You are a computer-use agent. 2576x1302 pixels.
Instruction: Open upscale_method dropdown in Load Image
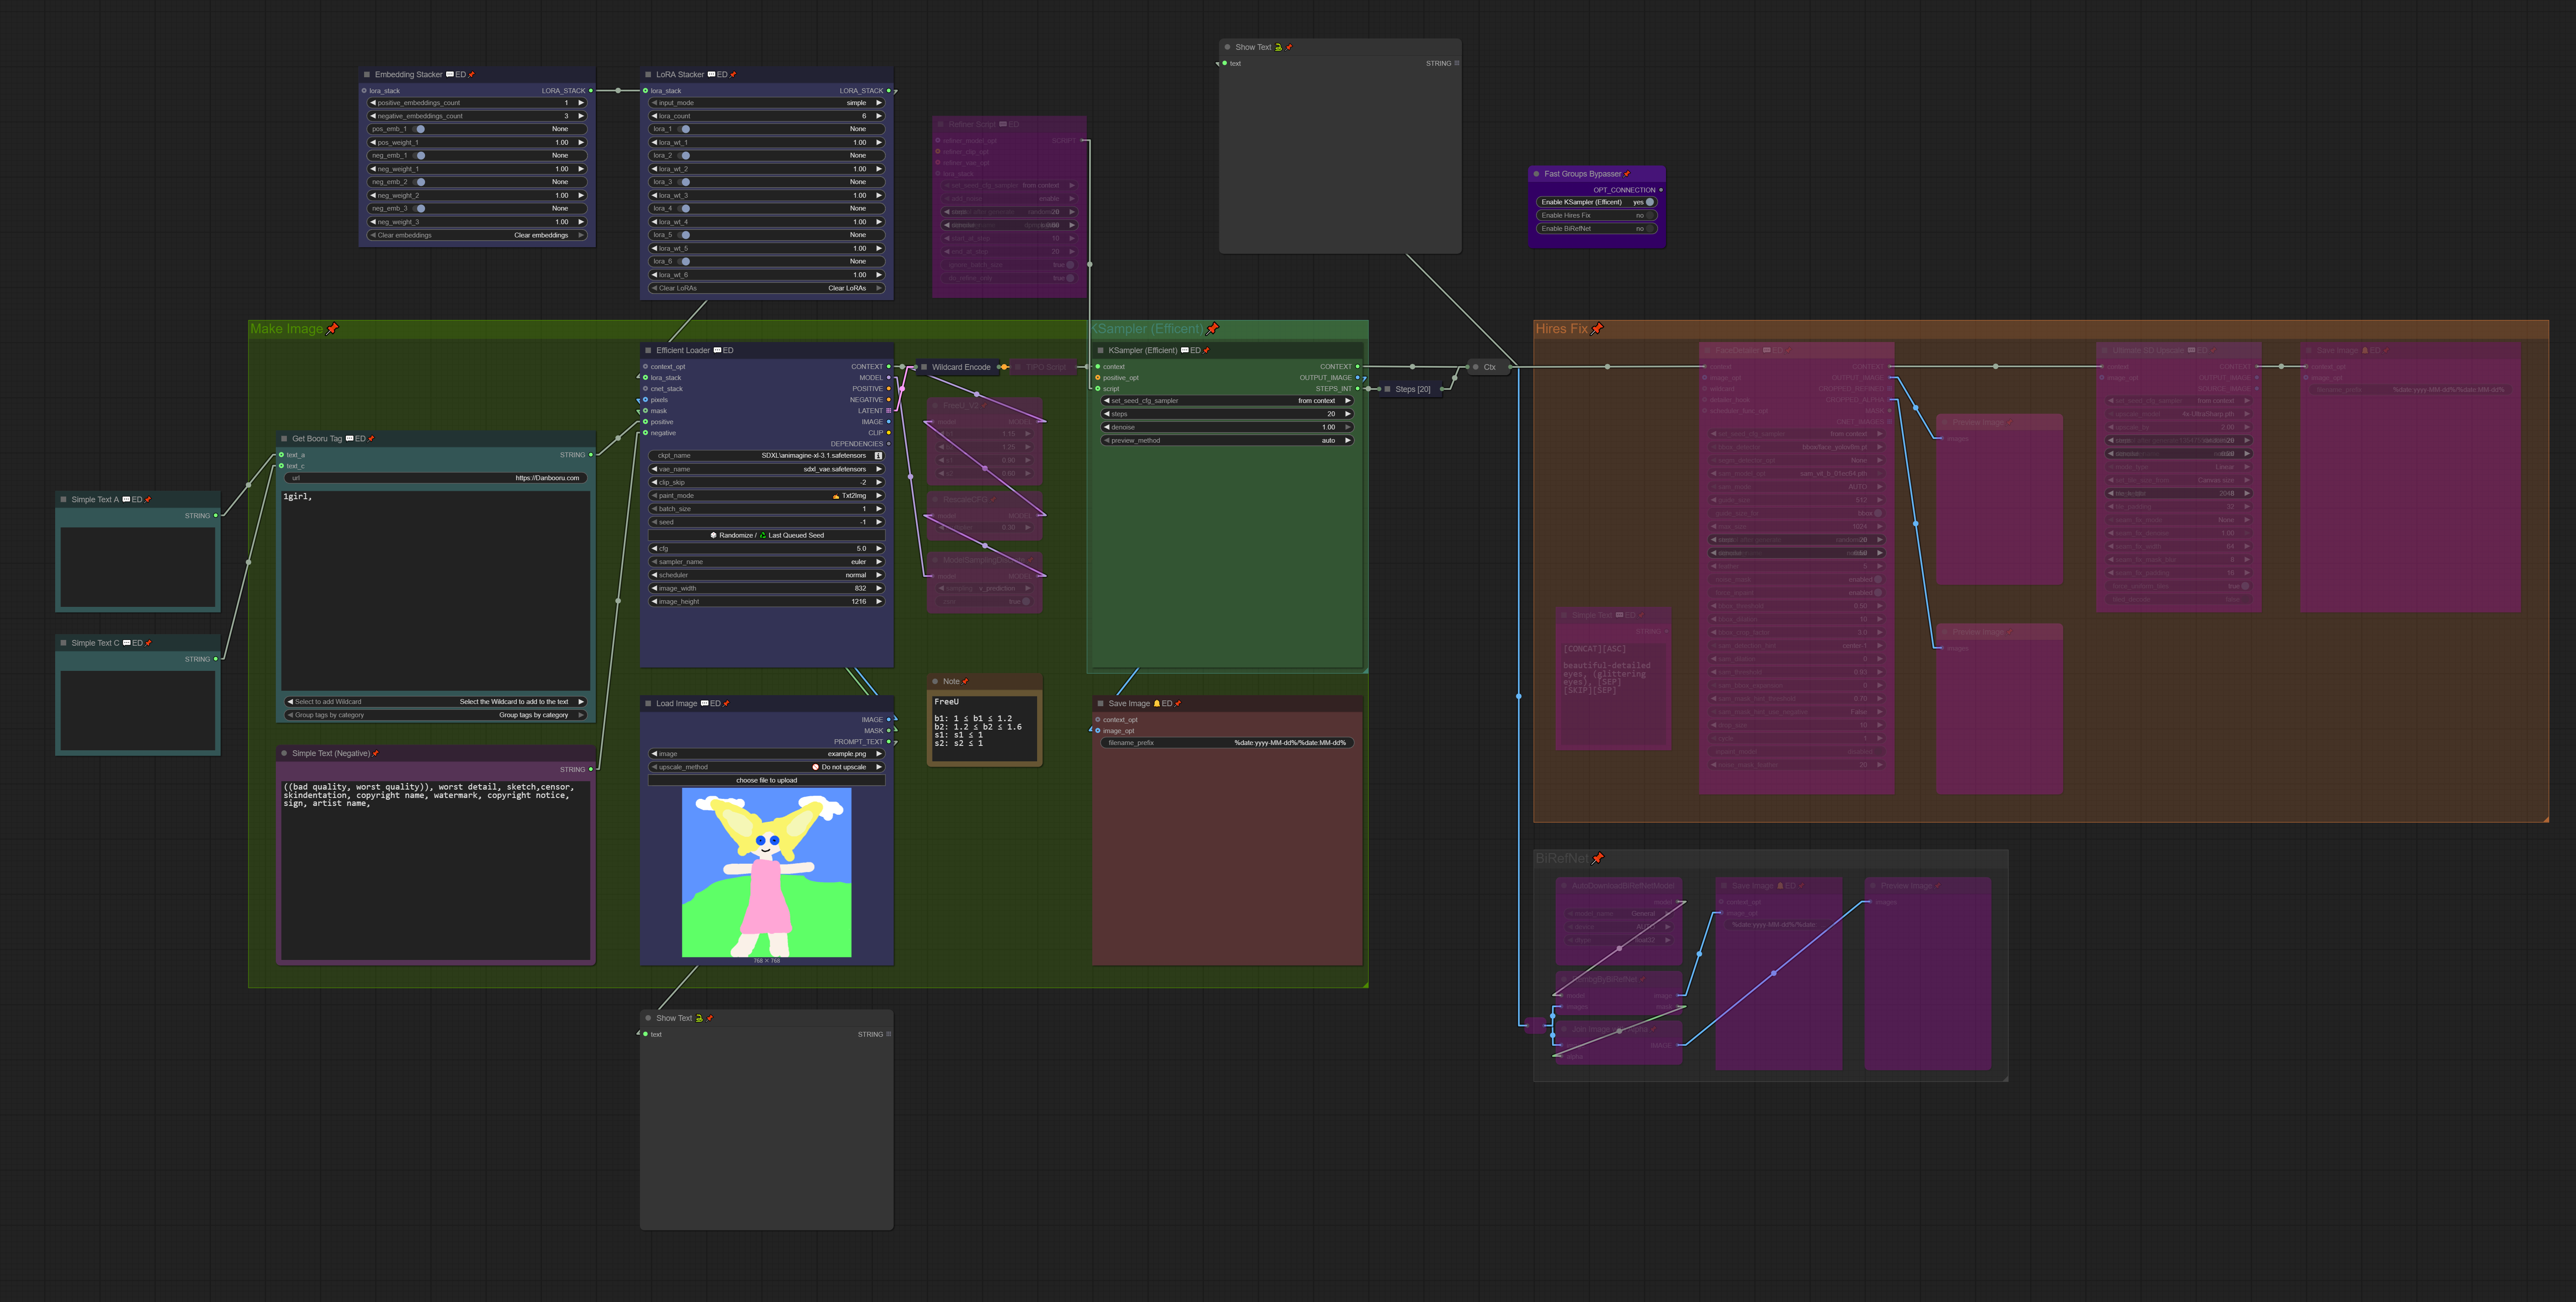click(766, 767)
